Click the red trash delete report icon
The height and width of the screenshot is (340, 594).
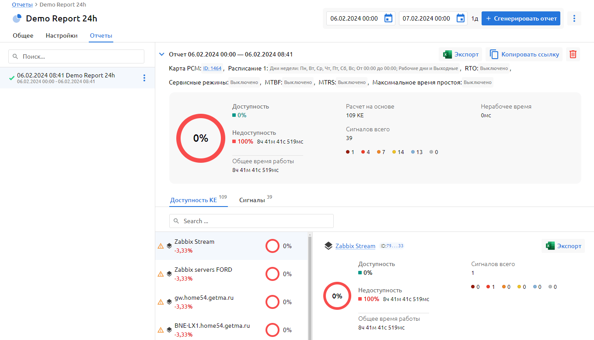pos(573,54)
